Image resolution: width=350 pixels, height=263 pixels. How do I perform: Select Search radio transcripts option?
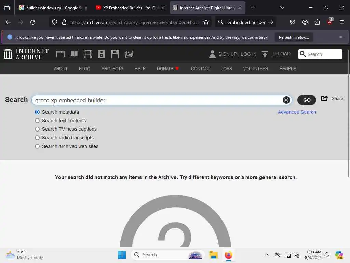pyautogui.click(x=37, y=138)
